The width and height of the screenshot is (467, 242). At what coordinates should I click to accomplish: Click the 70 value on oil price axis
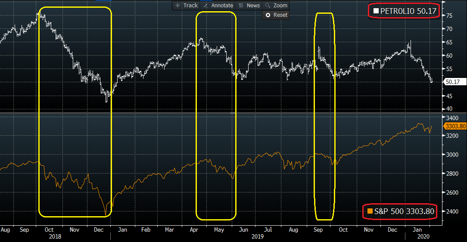tap(449, 29)
